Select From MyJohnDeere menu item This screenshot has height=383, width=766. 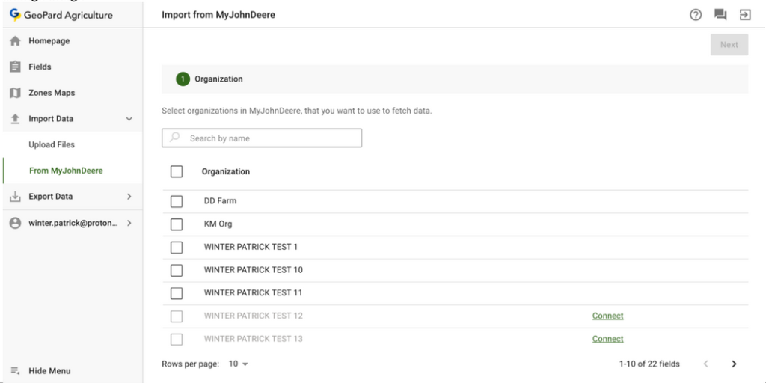click(x=66, y=171)
